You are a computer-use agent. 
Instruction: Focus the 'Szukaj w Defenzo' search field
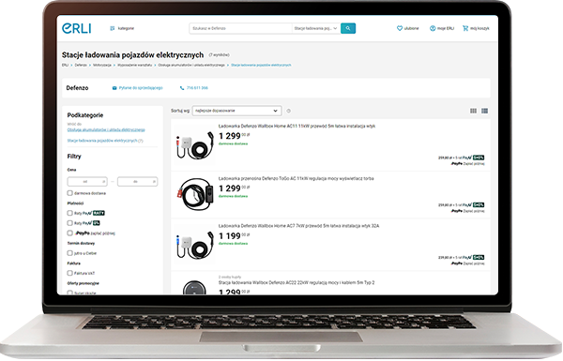click(x=240, y=28)
